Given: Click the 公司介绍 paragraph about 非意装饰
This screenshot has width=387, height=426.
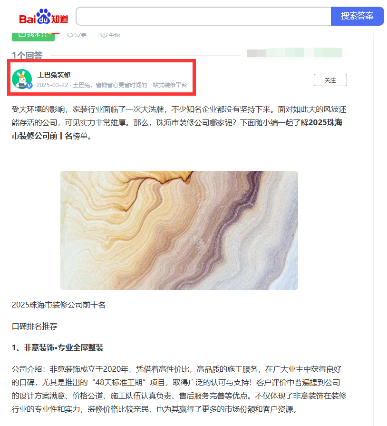Looking at the screenshot, I should point(179,389).
